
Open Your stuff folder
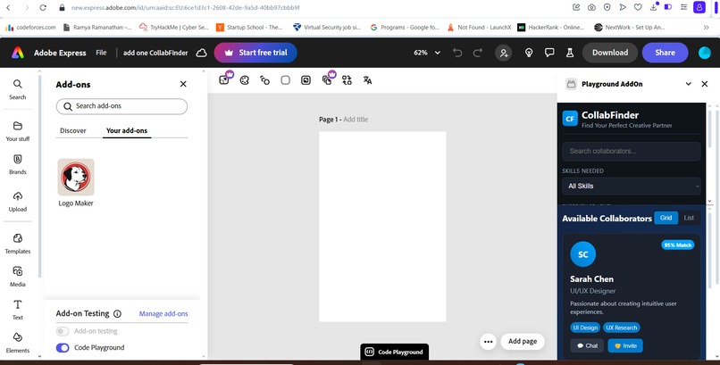coord(18,131)
